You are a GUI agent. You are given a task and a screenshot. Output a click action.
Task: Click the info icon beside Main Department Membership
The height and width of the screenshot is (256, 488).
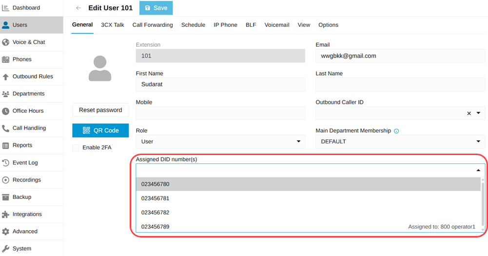point(396,131)
